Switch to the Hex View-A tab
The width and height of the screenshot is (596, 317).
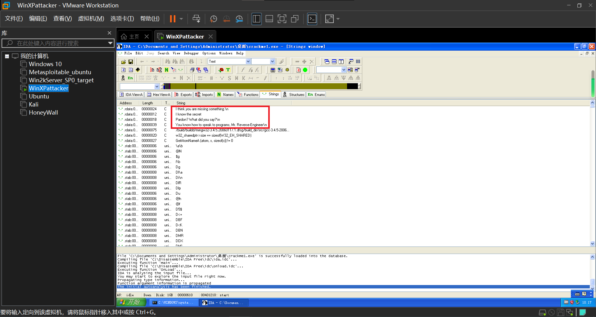[159, 95]
